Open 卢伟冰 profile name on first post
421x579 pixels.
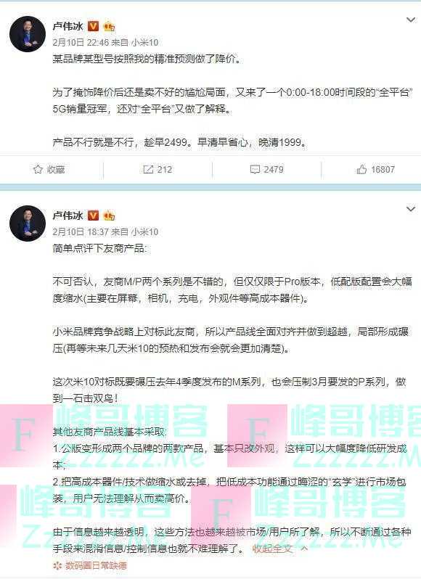pos(68,26)
